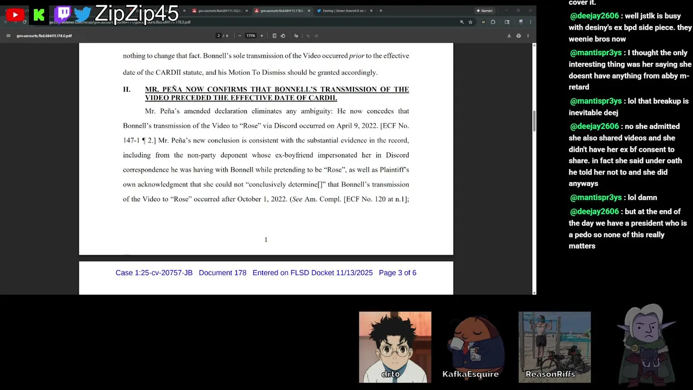Print the PDF document

tap(519, 36)
